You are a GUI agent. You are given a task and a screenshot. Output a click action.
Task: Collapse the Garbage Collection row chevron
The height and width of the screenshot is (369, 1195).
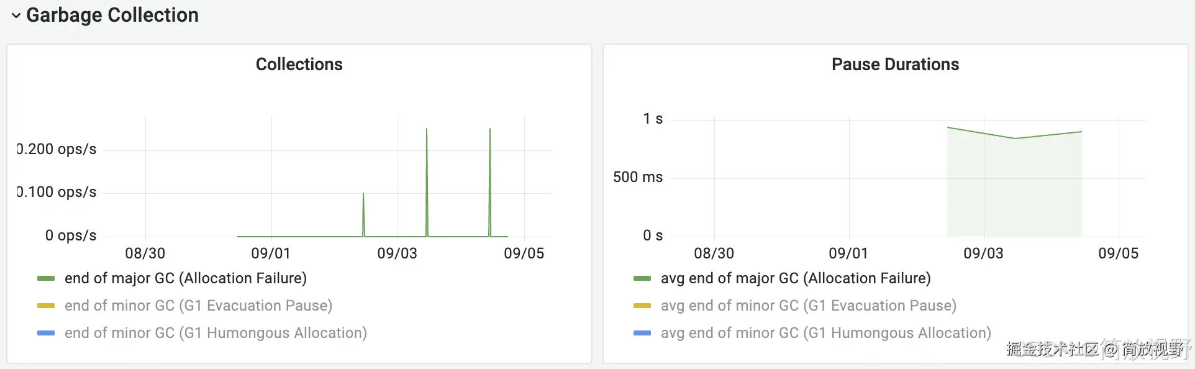(x=16, y=16)
